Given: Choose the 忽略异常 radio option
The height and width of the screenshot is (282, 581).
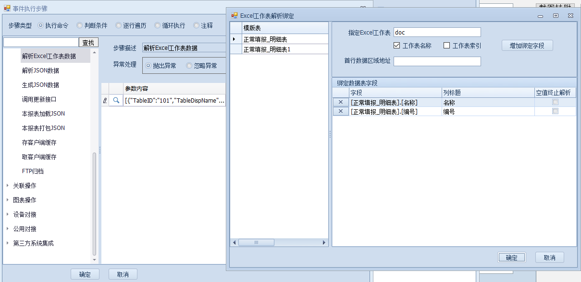Looking at the screenshot, I should pyautogui.click(x=189, y=66).
